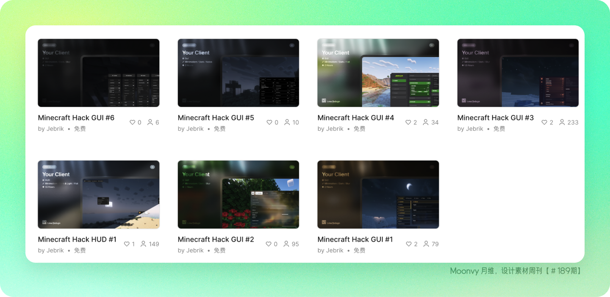Visit author Jebrik under Minecraft Hack GUI #2

(x=195, y=251)
